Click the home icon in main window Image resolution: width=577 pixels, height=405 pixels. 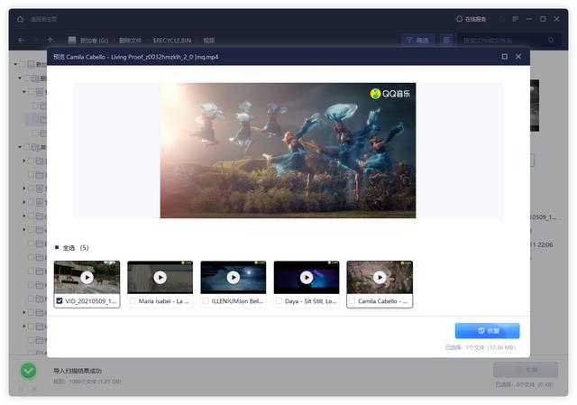(x=20, y=19)
